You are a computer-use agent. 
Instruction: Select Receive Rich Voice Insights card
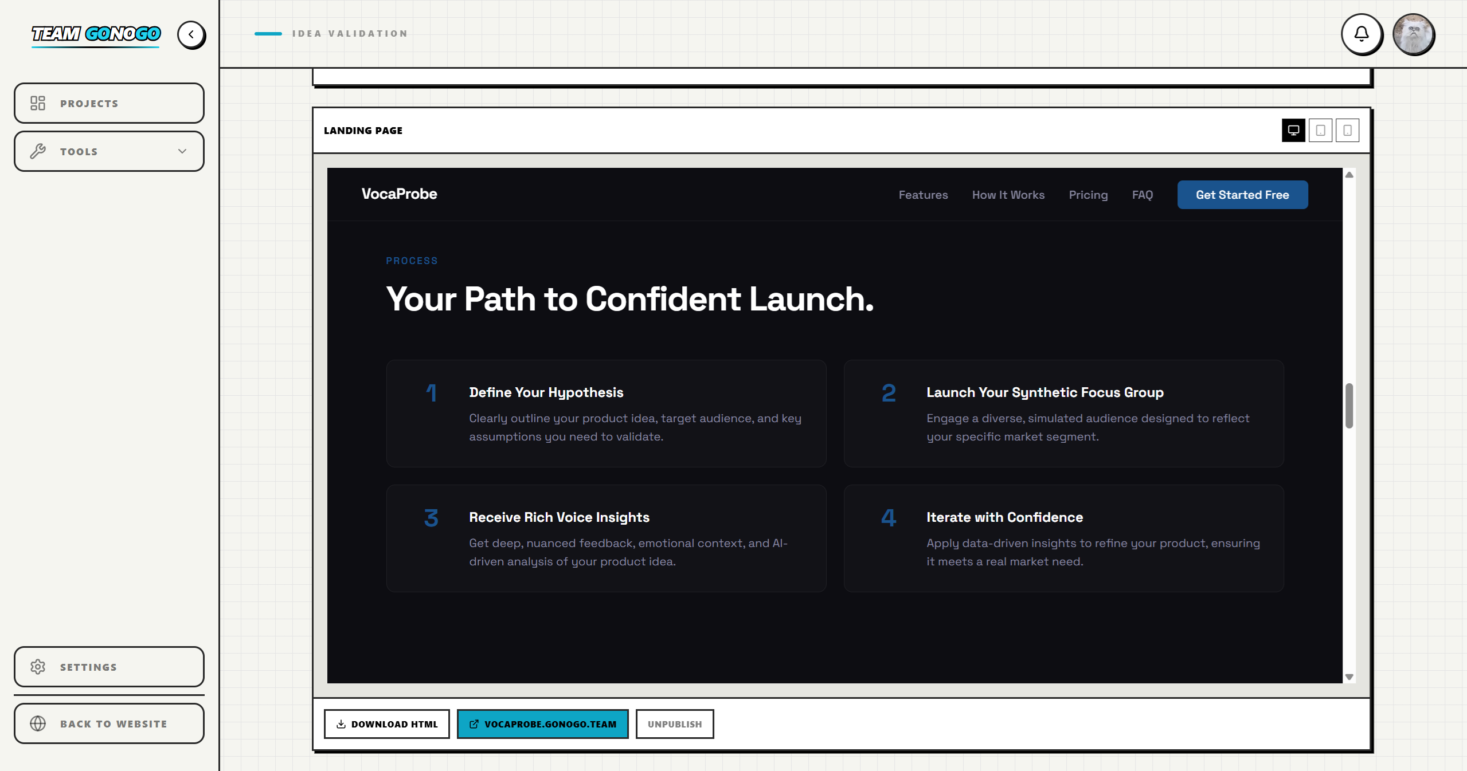click(x=606, y=538)
